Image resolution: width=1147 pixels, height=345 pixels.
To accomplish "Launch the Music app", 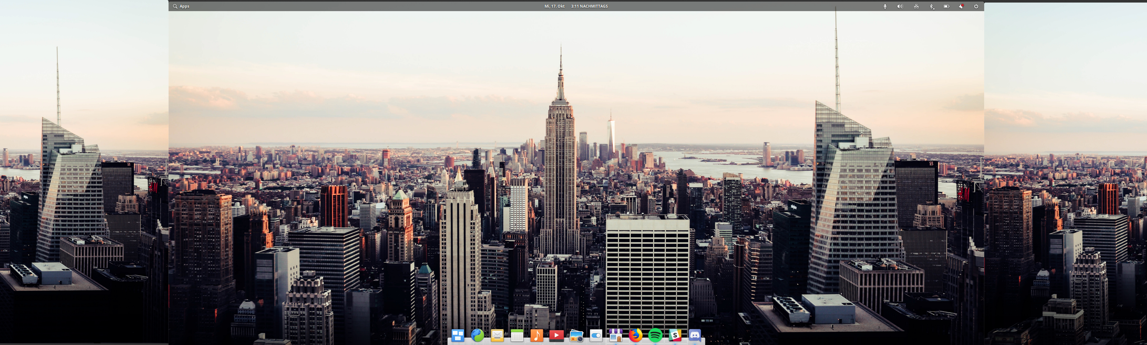I will (537, 335).
